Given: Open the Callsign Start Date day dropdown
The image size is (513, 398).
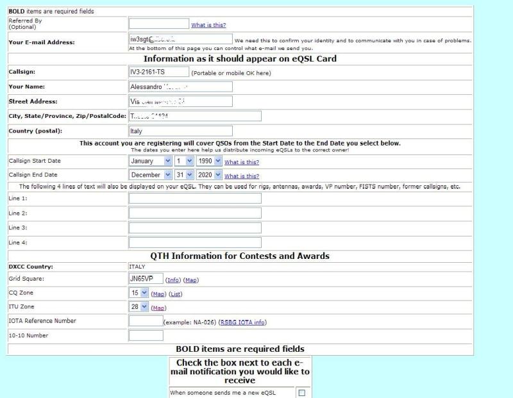Looking at the screenshot, I should 184,161.
